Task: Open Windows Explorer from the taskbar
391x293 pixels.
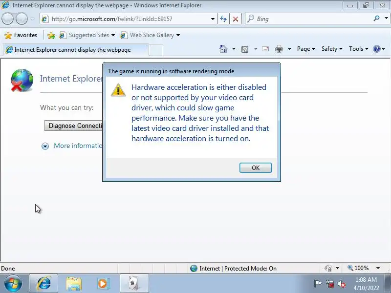Action: [x=74, y=283]
